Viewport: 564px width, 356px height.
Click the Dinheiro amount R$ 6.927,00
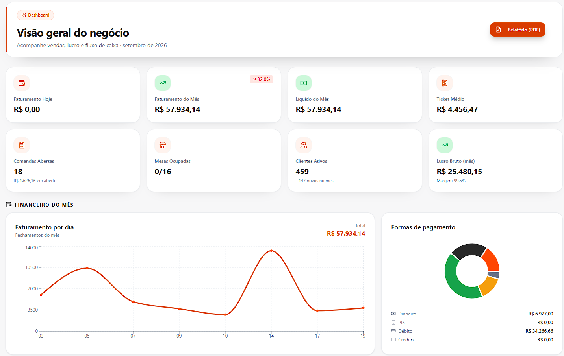pyautogui.click(x=541, y=314)
